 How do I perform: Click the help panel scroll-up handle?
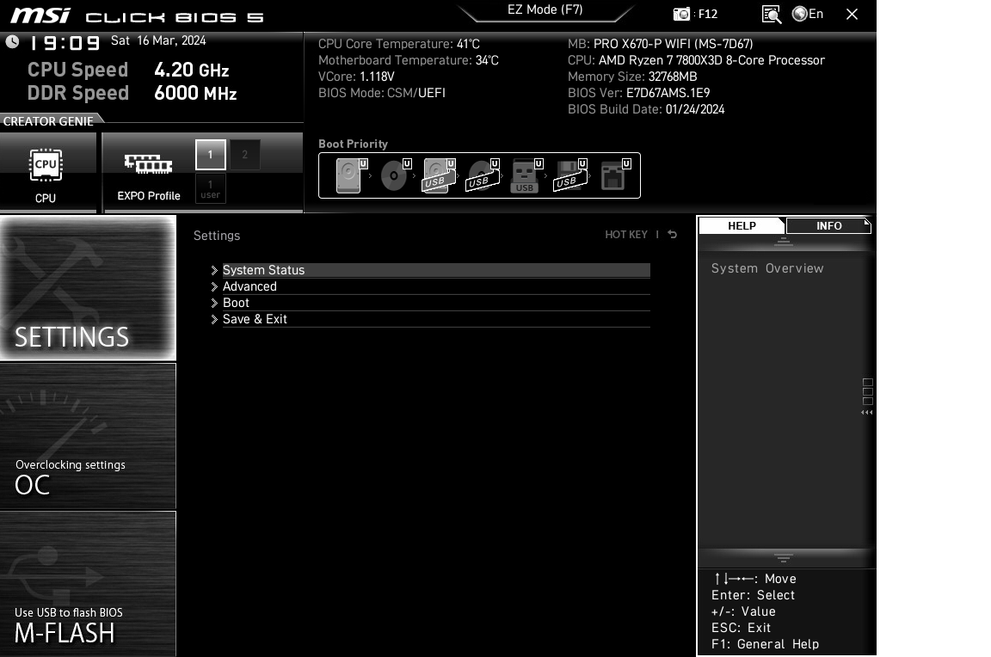pyautogui.click(x=783, y=242)
